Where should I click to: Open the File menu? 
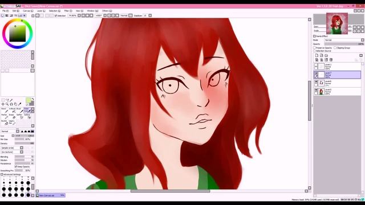point(5,11)
